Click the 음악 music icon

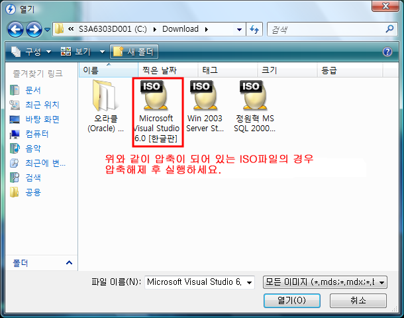click(x=15, y=148)
